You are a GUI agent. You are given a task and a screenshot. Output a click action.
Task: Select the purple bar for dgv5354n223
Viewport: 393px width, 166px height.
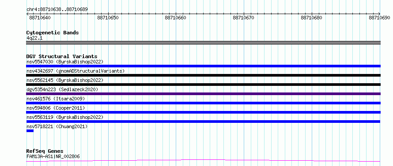[x=203, y=94]
